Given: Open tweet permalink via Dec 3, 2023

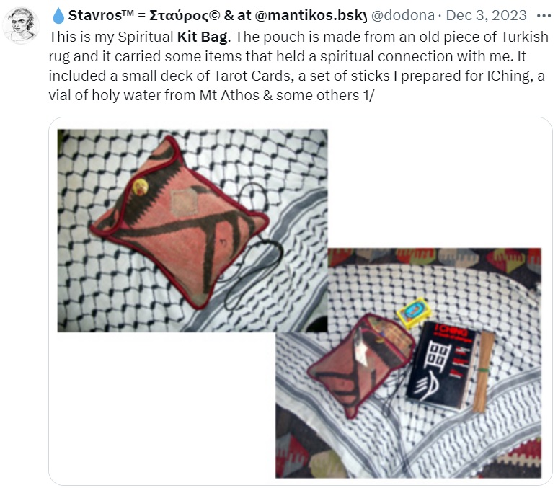Looking at the screenshot, I should (x=486, y=16).
